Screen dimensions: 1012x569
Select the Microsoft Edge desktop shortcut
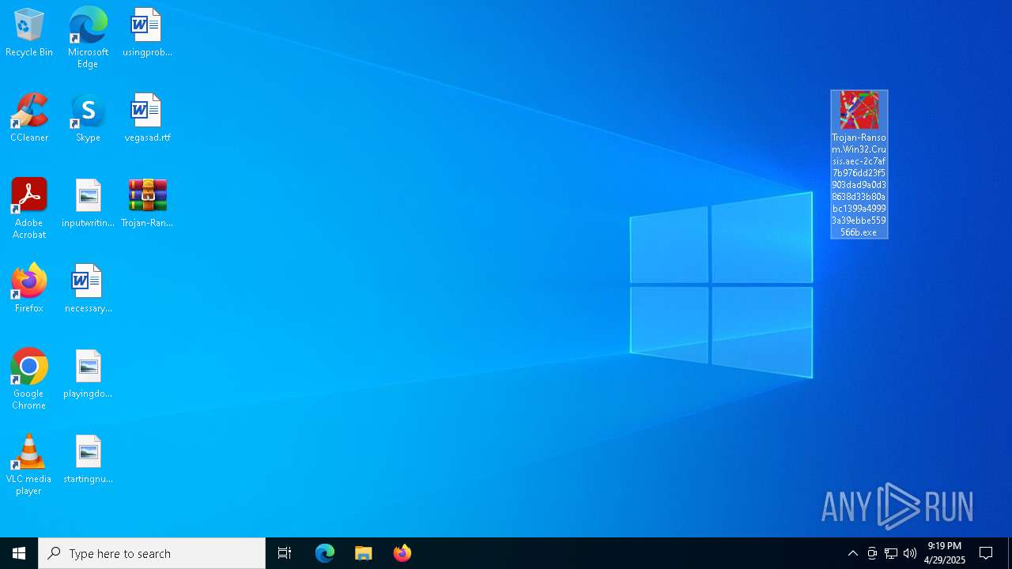tap(88, 37)
